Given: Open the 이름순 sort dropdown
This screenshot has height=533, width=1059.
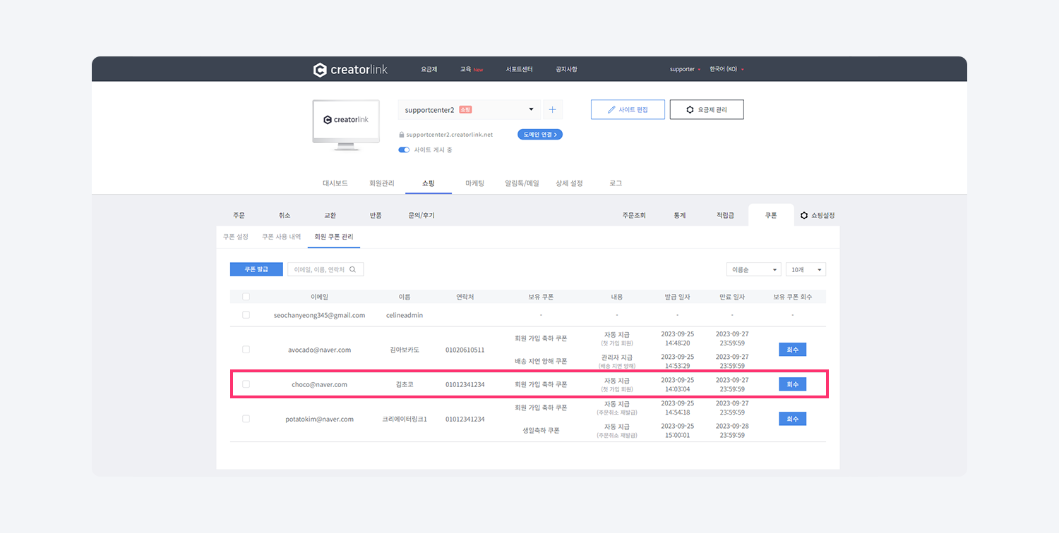Looking at the screenshot, I should pyautogui.click(x=753, y=269).
